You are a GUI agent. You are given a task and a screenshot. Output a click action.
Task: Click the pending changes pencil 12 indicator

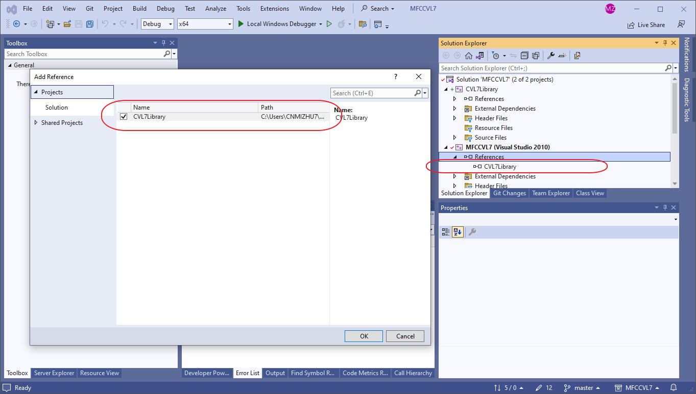[544, 387]
